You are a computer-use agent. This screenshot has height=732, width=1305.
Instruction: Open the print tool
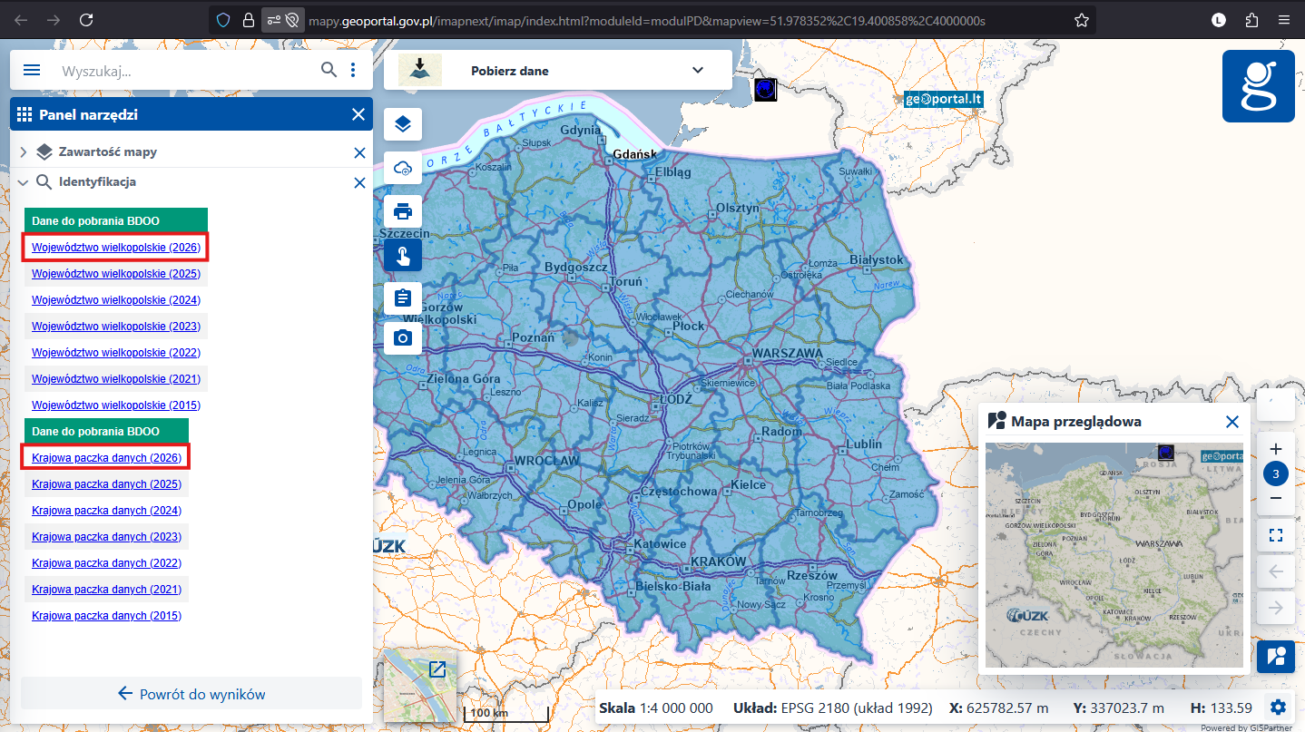tap(402, 211)
